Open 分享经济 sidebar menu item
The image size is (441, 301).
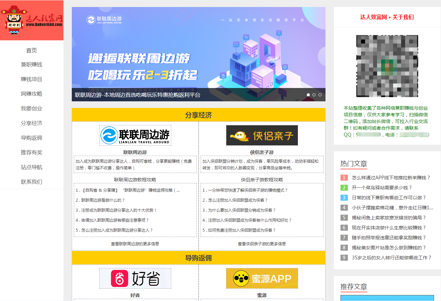point(32,123)
